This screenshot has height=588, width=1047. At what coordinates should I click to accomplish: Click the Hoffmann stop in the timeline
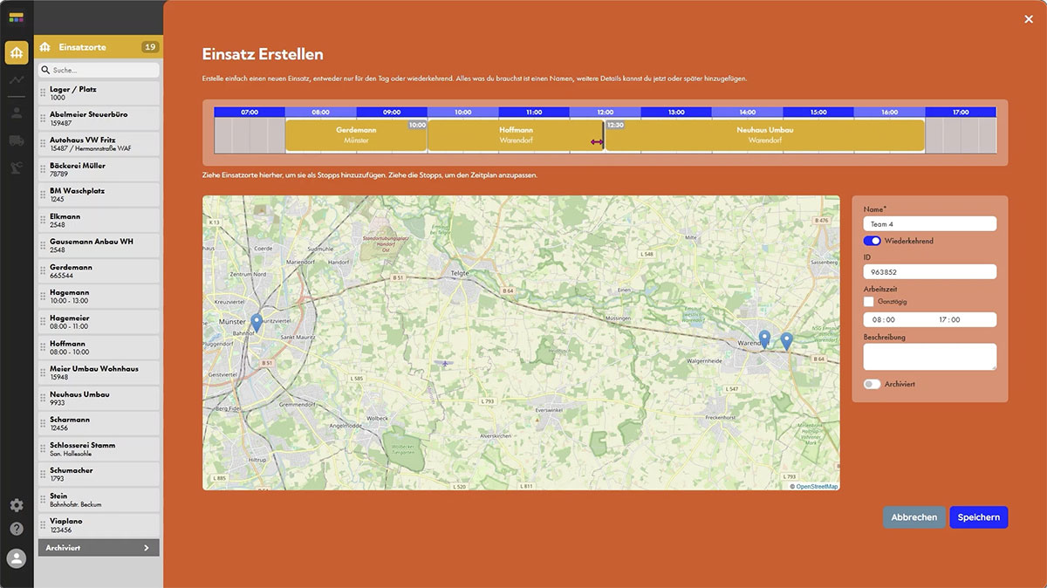[x=515, y=135]
